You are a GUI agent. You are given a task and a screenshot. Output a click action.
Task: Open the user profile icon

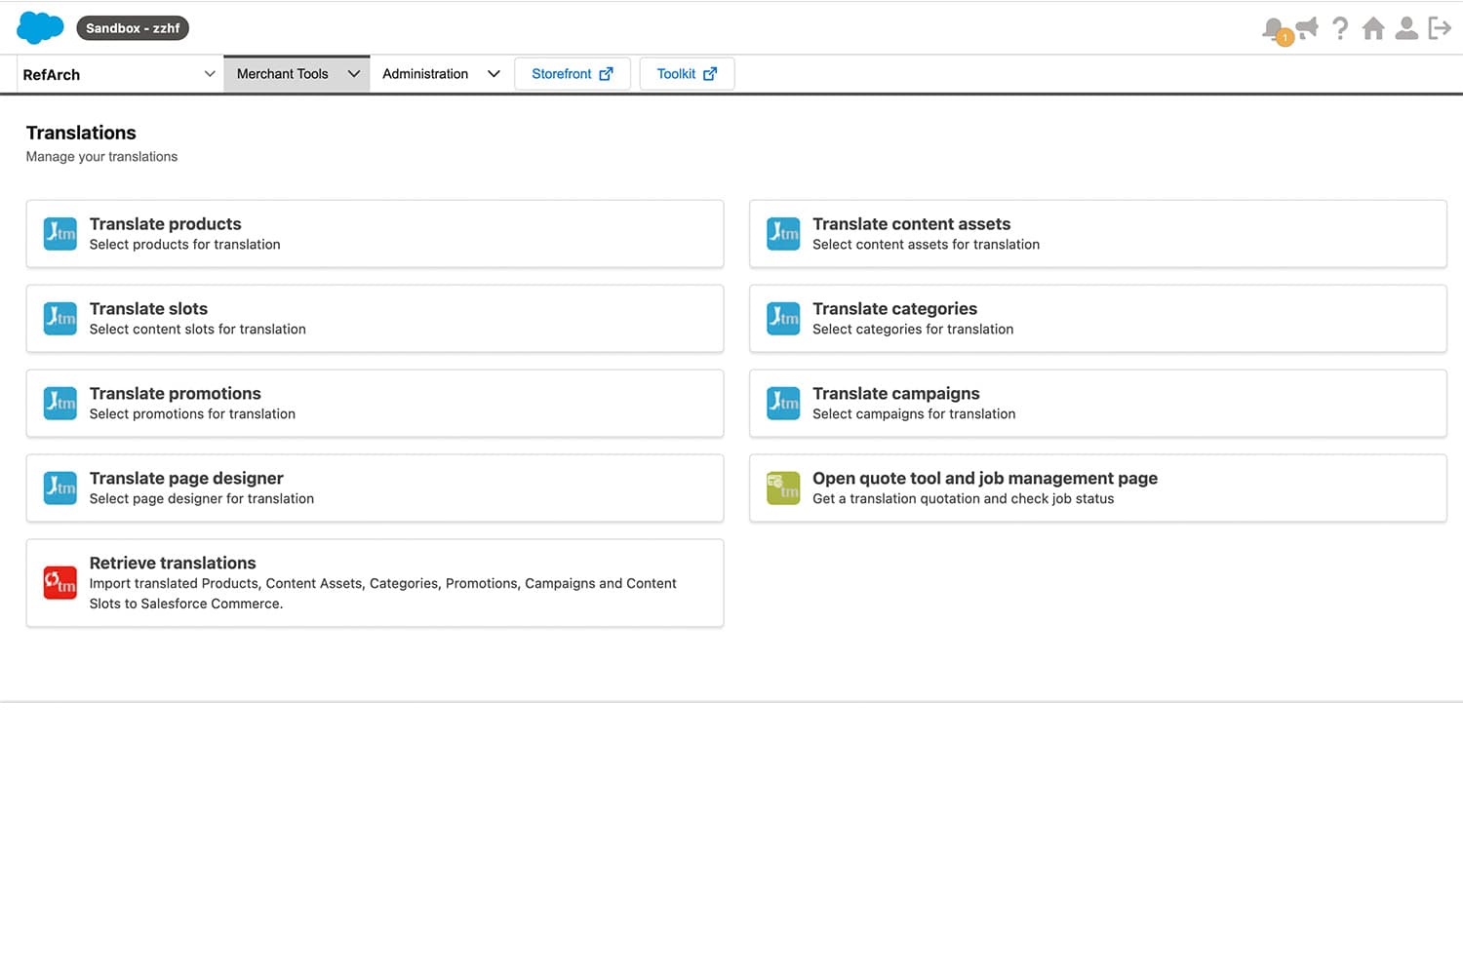click(1406, 28)
